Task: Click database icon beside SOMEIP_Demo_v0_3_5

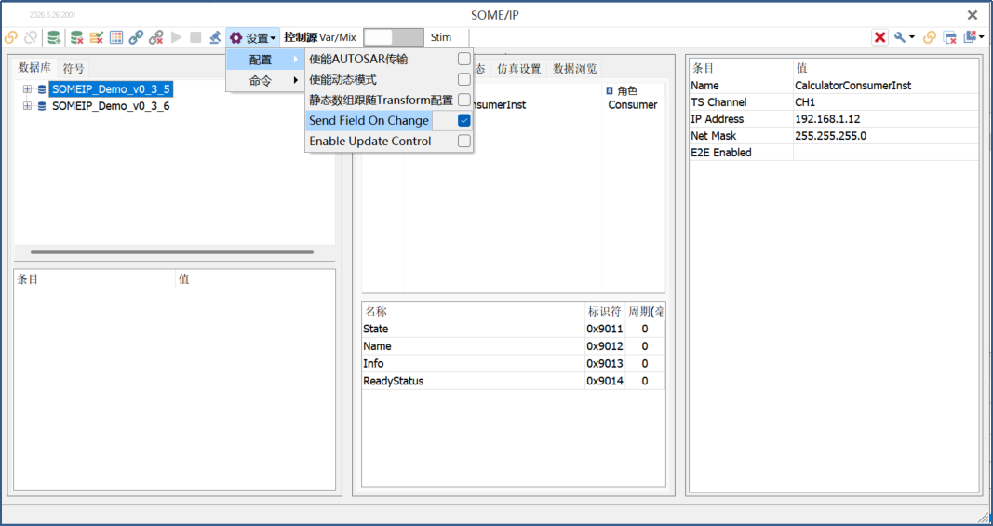Action: click(42, 89)
